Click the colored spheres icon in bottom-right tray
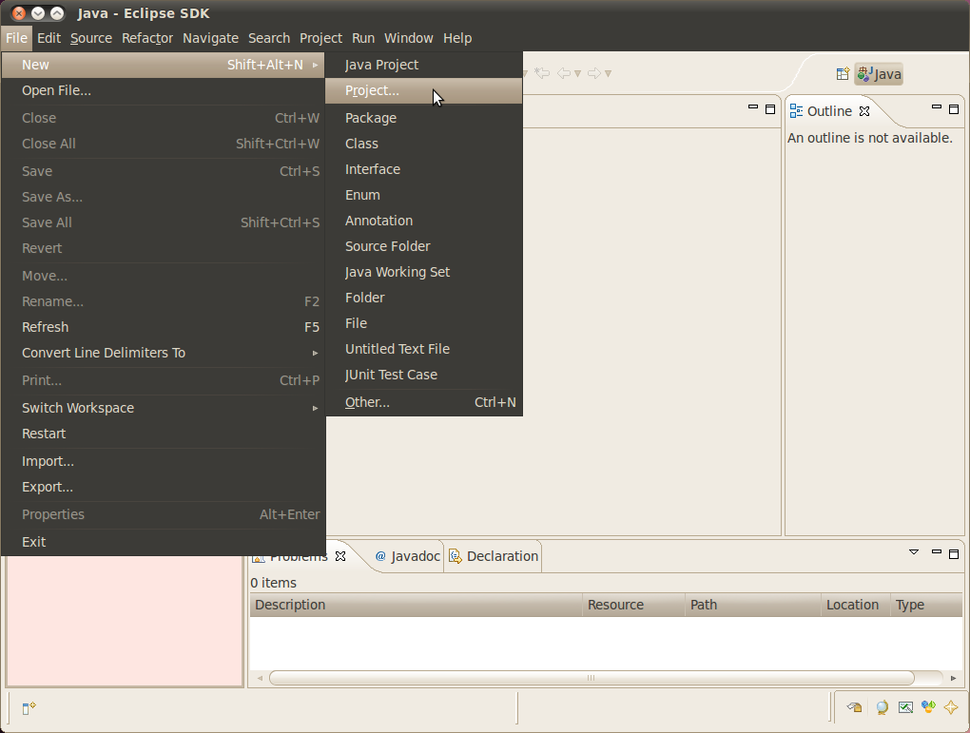This screenshot has height=733, width=970. (x=928, y=706)
